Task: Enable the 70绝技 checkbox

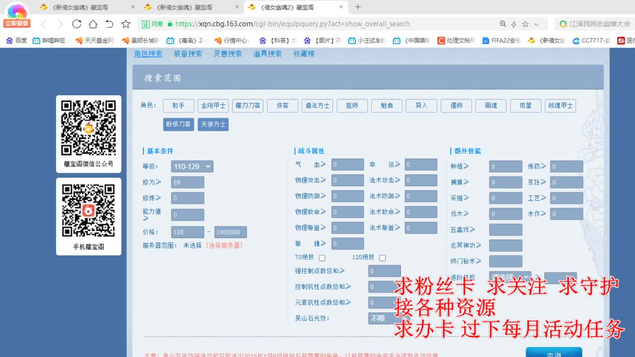Action: click(x=321, y=257)
